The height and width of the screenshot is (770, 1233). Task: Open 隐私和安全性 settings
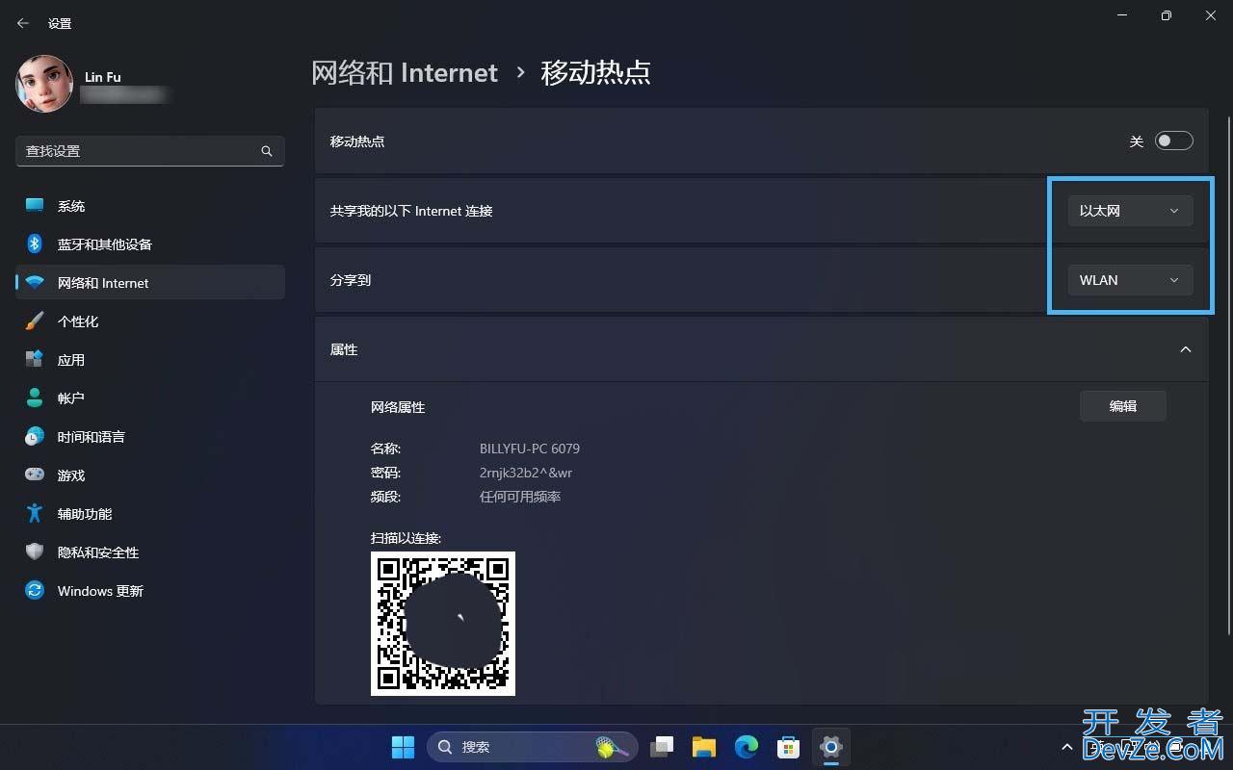(150, 552)
